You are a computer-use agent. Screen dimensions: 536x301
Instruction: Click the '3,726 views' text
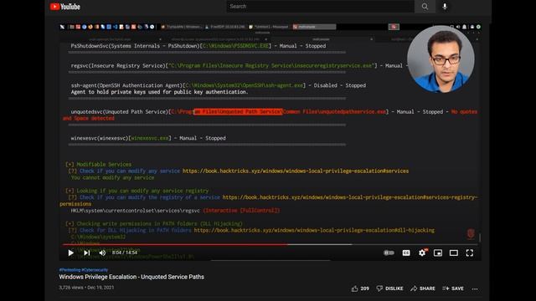tap(70, 288)
